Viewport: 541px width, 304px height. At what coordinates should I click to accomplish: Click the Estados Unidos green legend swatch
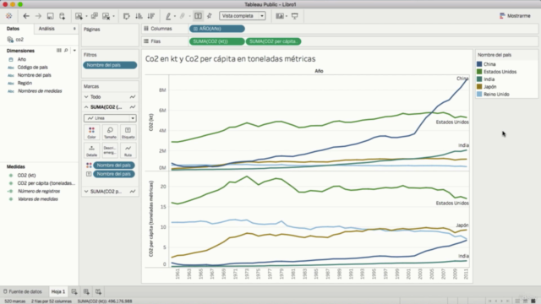(x=479, y=72)
